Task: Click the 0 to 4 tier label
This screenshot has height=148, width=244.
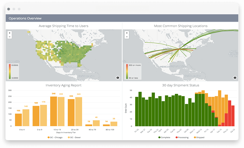Action: (22, 130)
